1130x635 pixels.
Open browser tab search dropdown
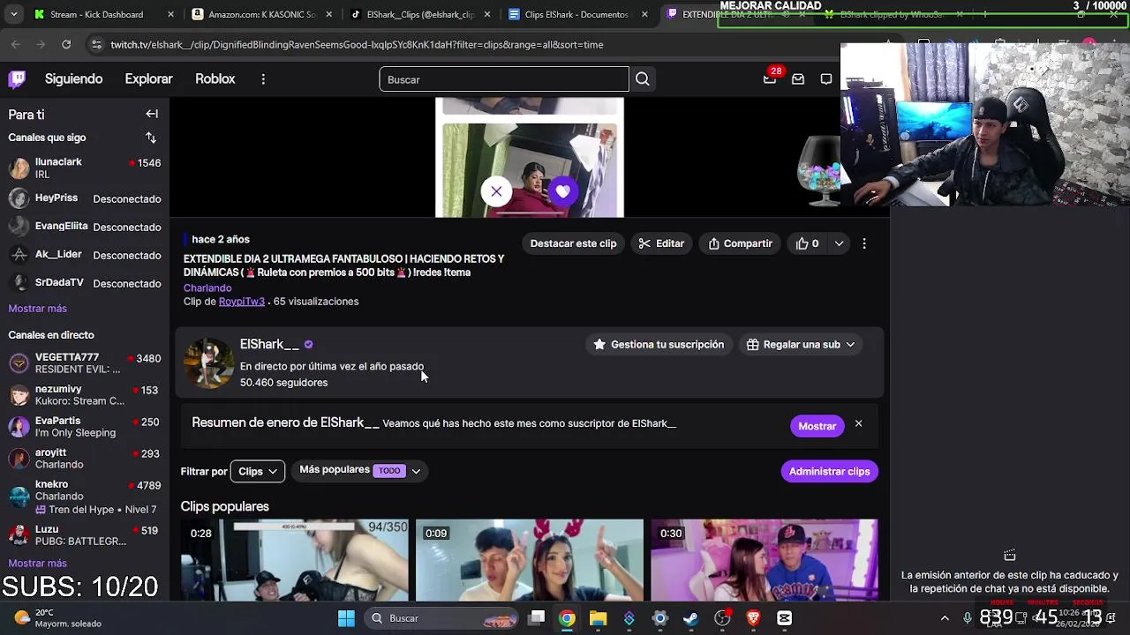(x=13, y=14)
